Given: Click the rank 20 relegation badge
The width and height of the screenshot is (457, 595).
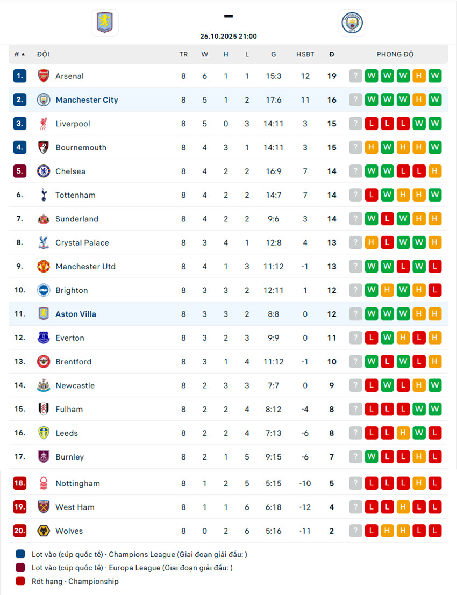Looking at the screenshot, I should 20,531.
